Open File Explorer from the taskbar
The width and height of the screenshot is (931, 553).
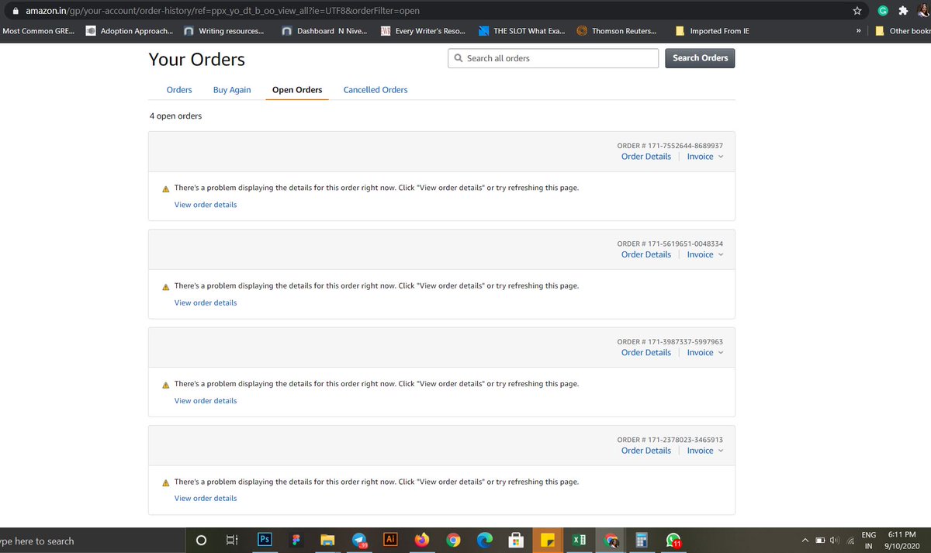[327, 541]
